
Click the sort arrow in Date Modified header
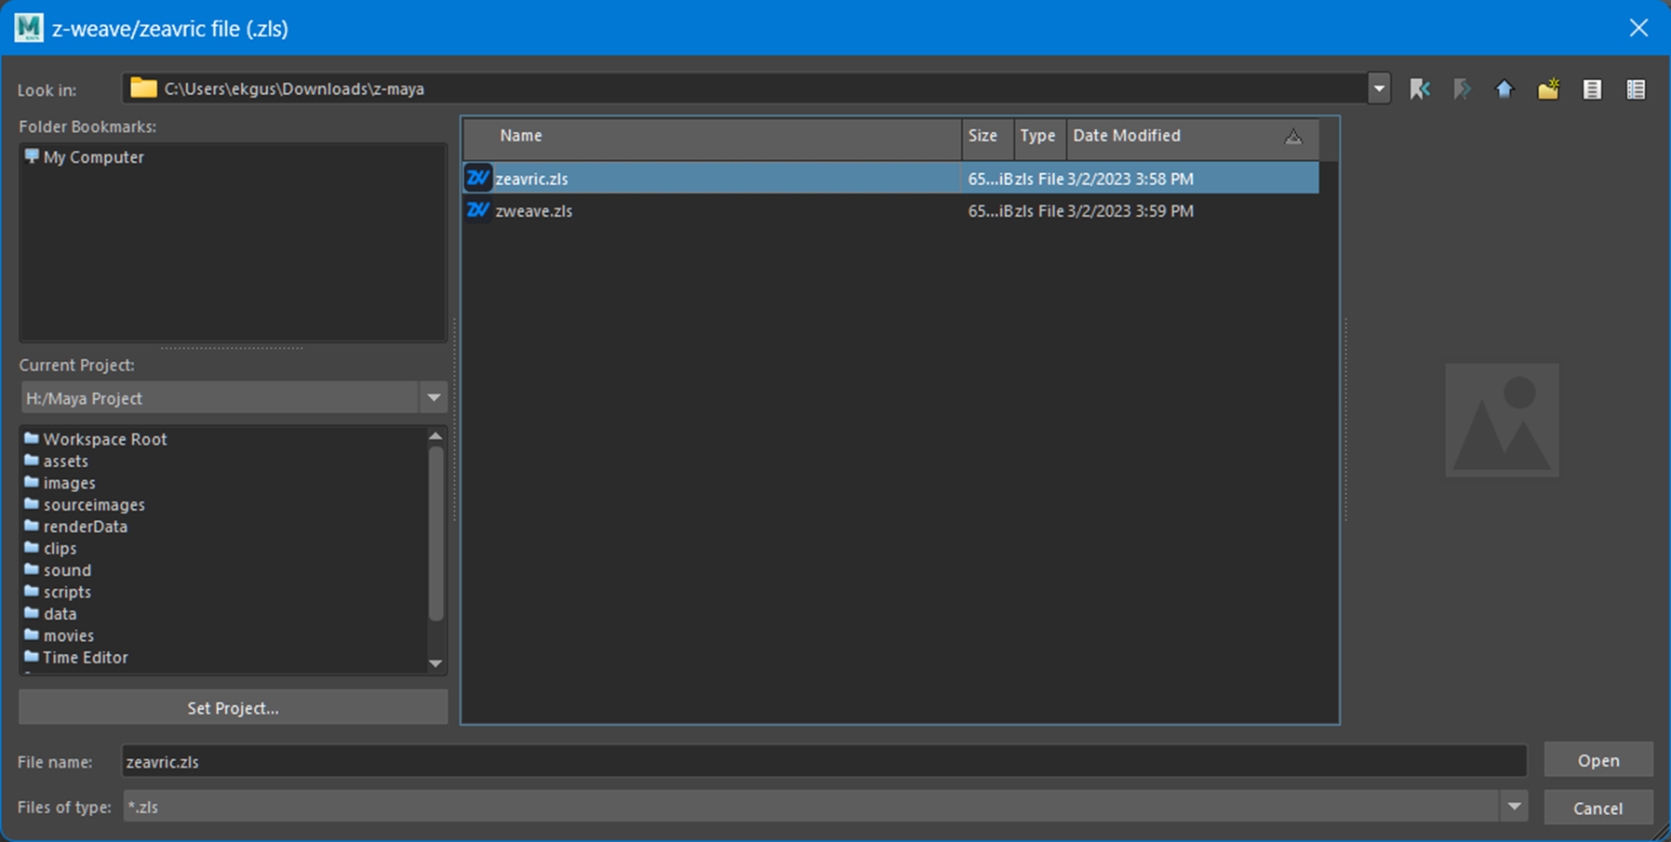1293,137
